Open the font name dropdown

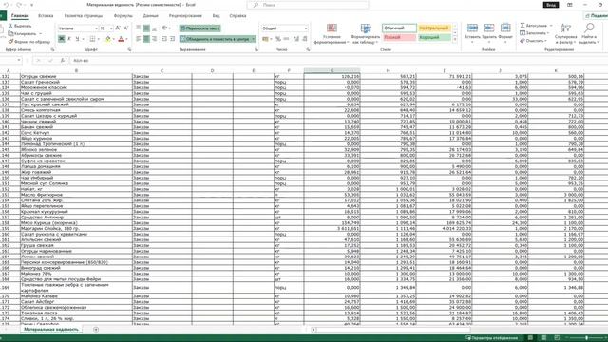(x=96, y=28)
